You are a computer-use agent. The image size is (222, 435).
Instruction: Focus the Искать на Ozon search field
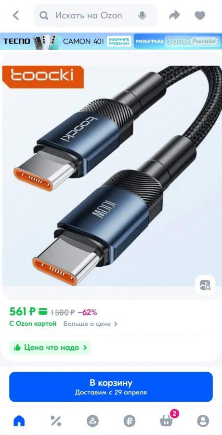[x=95, y=15]
